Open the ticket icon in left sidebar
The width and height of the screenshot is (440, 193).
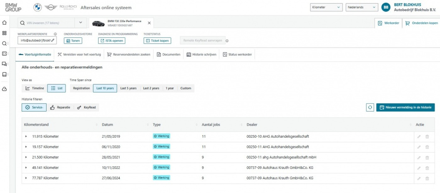click(4, 54)
